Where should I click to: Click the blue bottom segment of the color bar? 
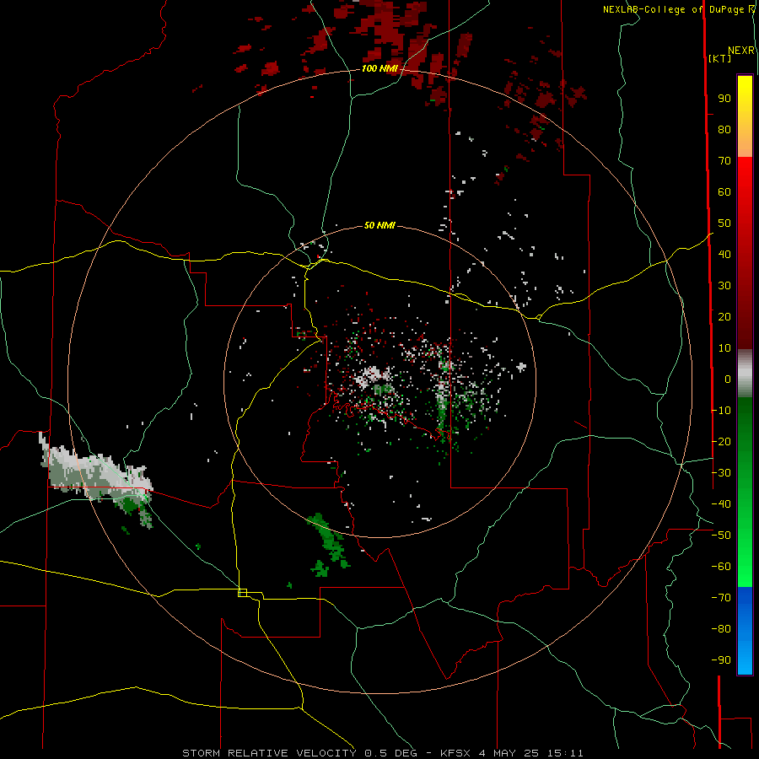pyautogui.click(x=745, y=631)
